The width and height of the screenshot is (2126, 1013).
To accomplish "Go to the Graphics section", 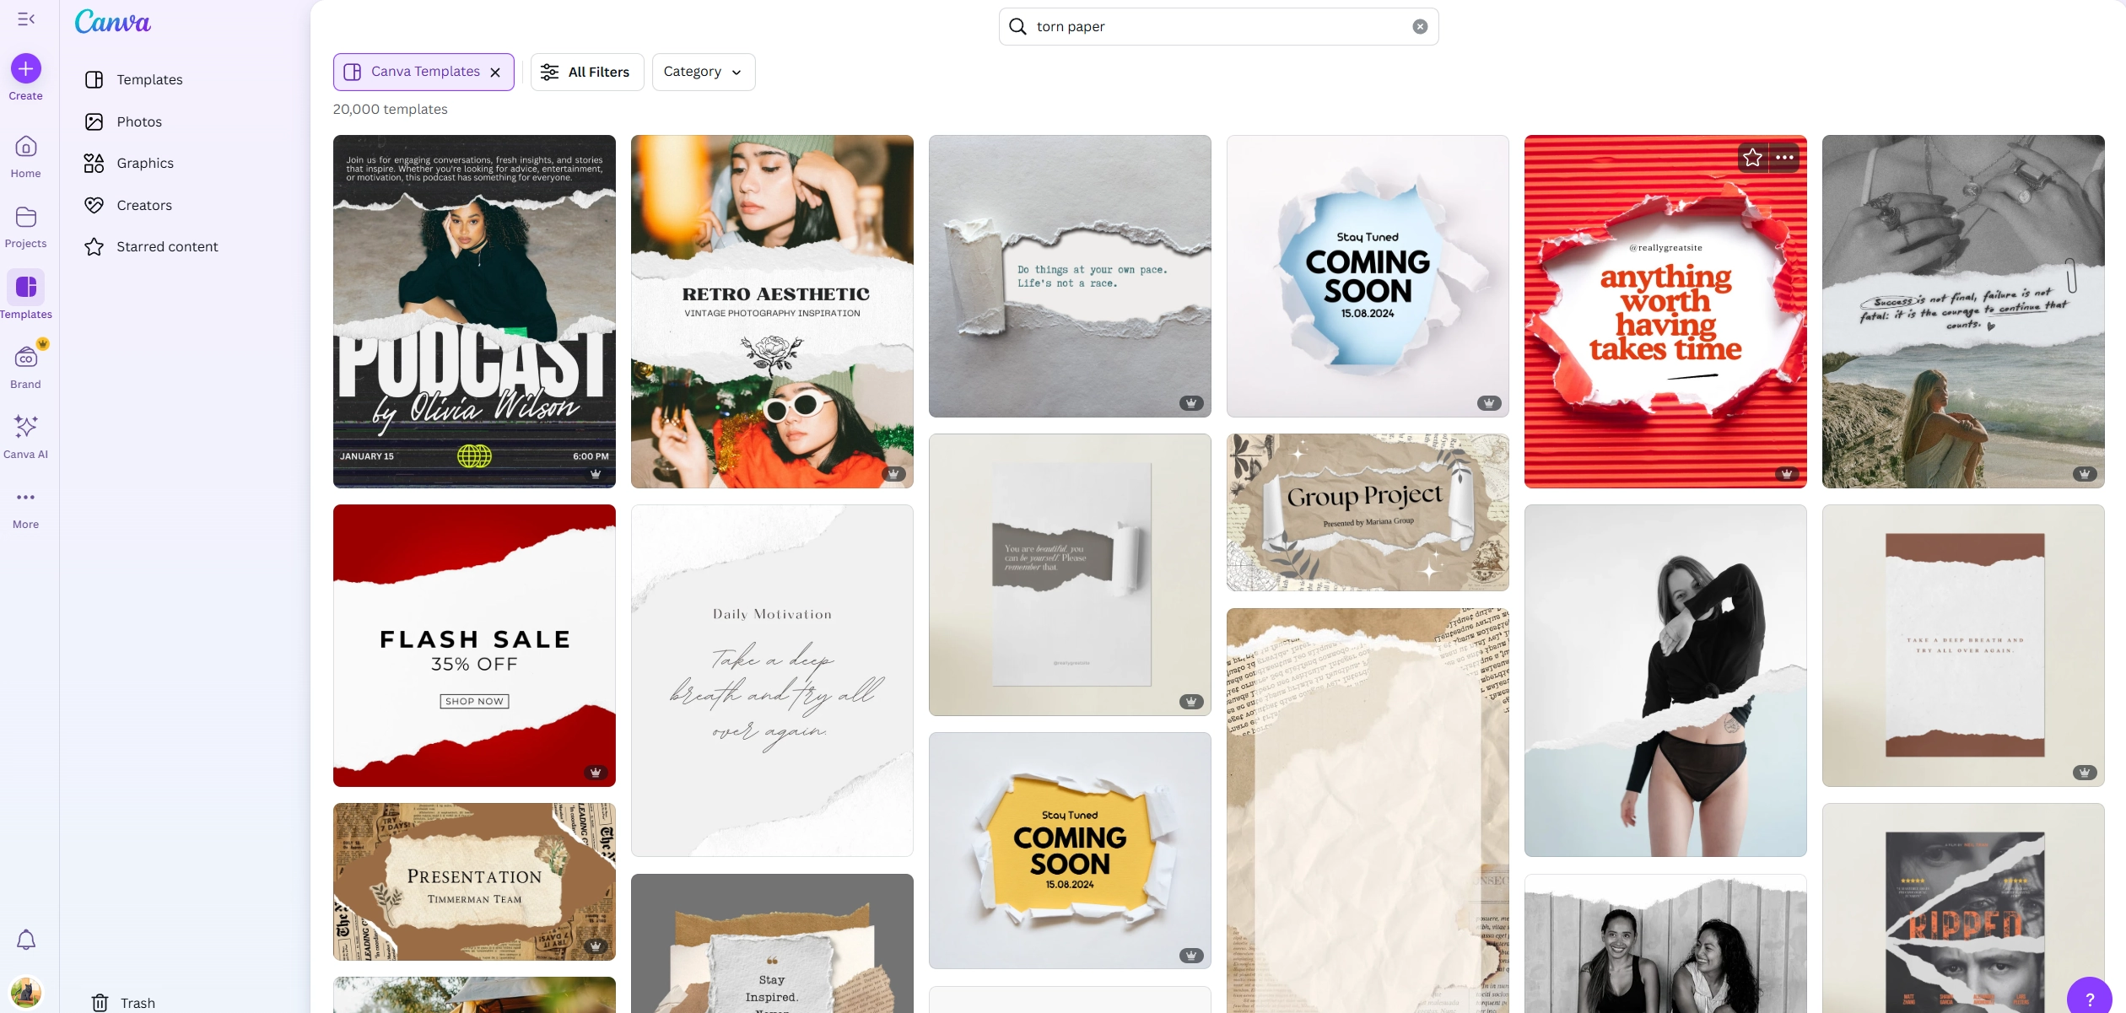I will coord(144,163).
